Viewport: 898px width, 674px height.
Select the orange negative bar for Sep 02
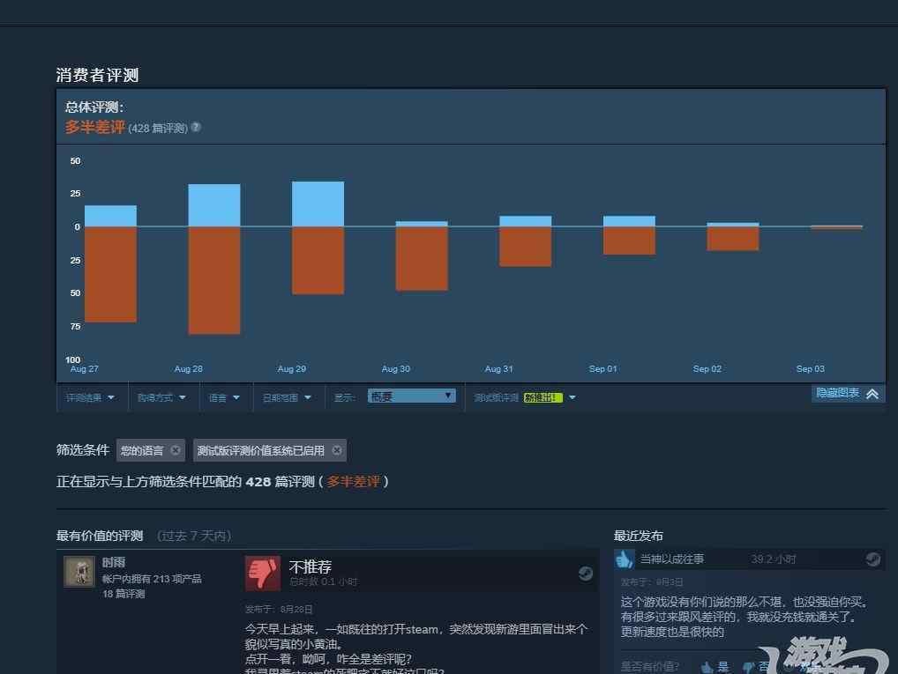733,239
